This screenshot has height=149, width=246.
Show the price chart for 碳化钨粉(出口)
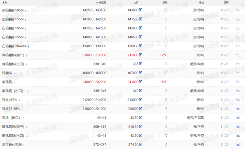pos(238,136)
